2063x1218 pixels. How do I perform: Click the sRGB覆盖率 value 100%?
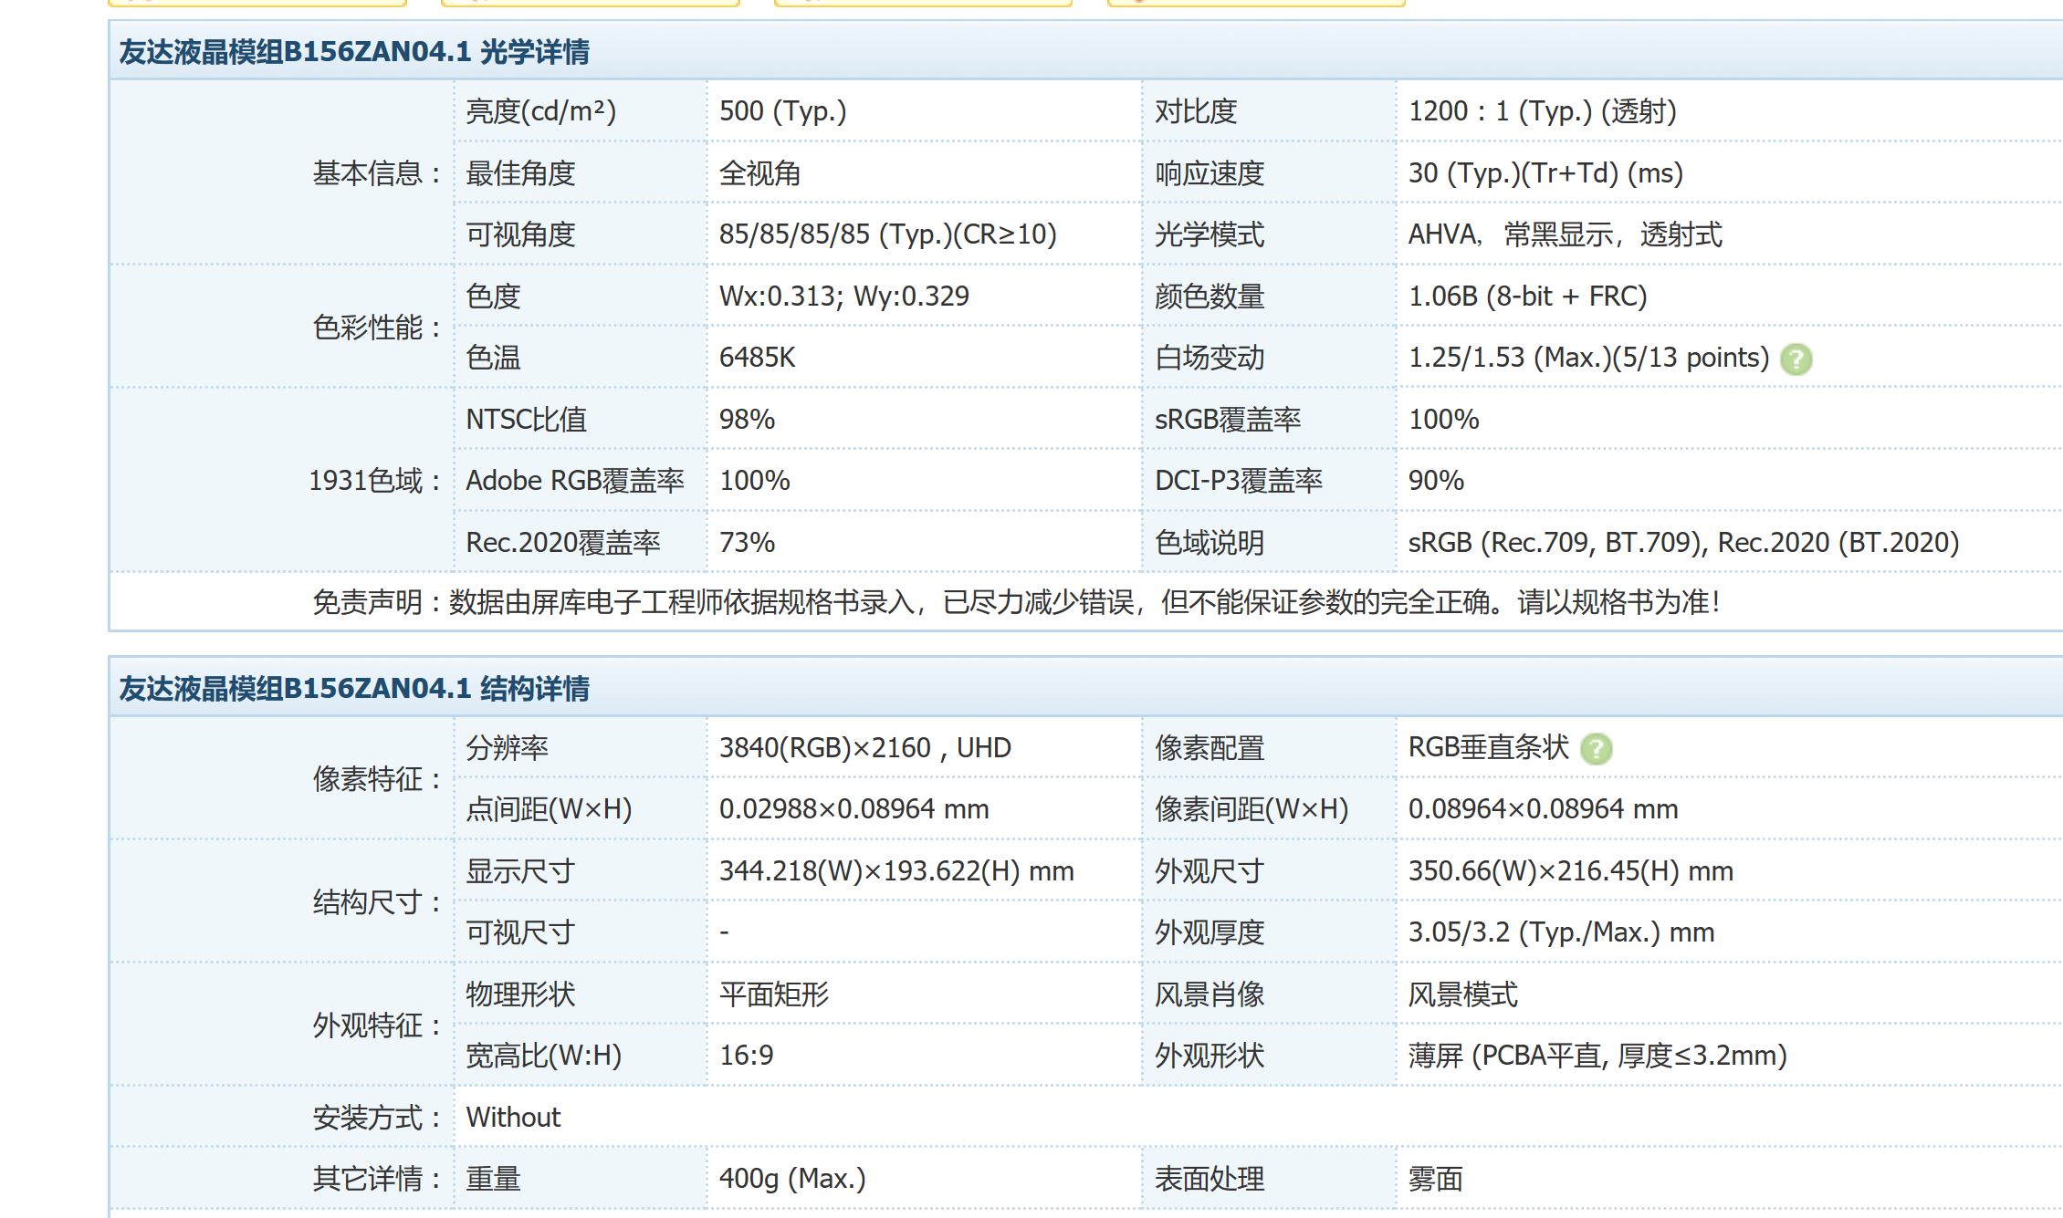tap(1443, 420)
